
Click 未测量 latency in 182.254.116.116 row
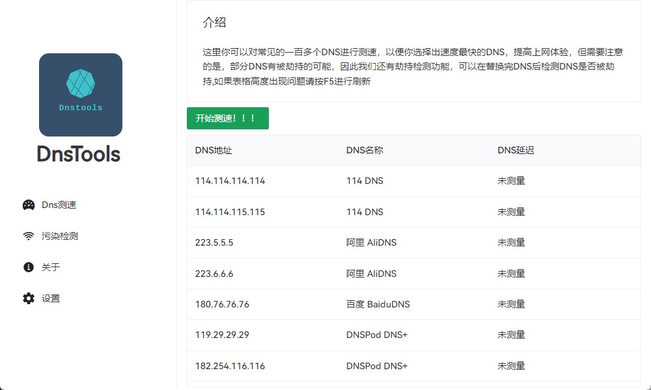tap(511, 366)
